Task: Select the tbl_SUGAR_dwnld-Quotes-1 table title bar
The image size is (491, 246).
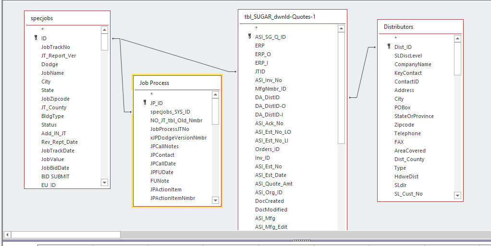Action: [x=293, y=17]
